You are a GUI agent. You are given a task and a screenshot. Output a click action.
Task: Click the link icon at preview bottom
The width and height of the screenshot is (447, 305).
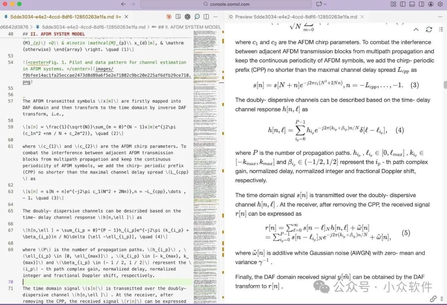coord(433,298)
